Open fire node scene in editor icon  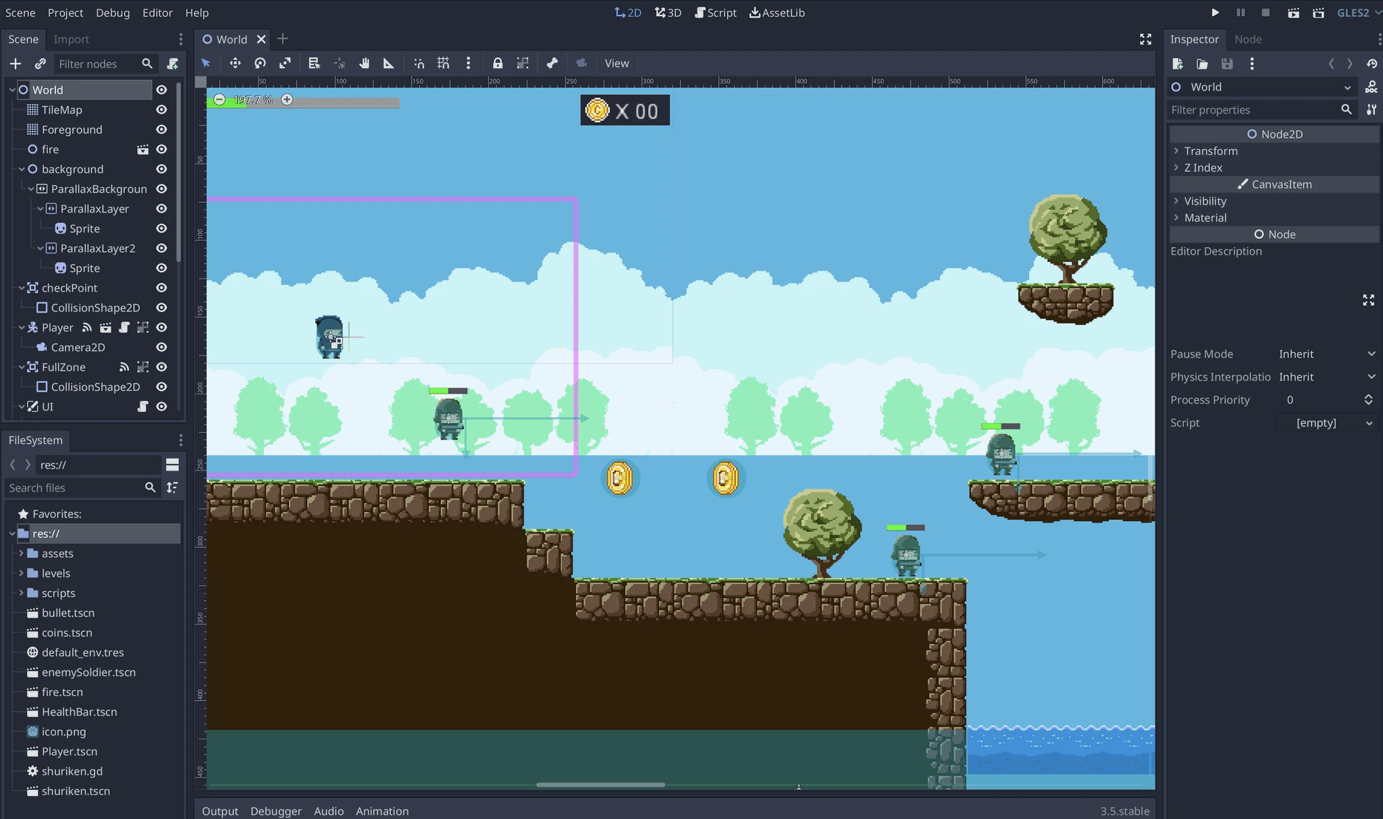click(142, 149)
